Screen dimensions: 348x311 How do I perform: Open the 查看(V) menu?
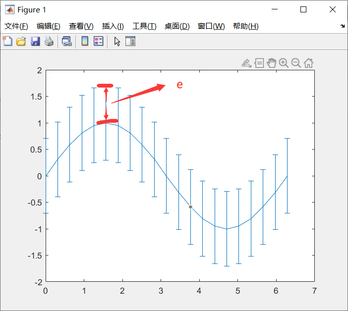coord(81,26)
